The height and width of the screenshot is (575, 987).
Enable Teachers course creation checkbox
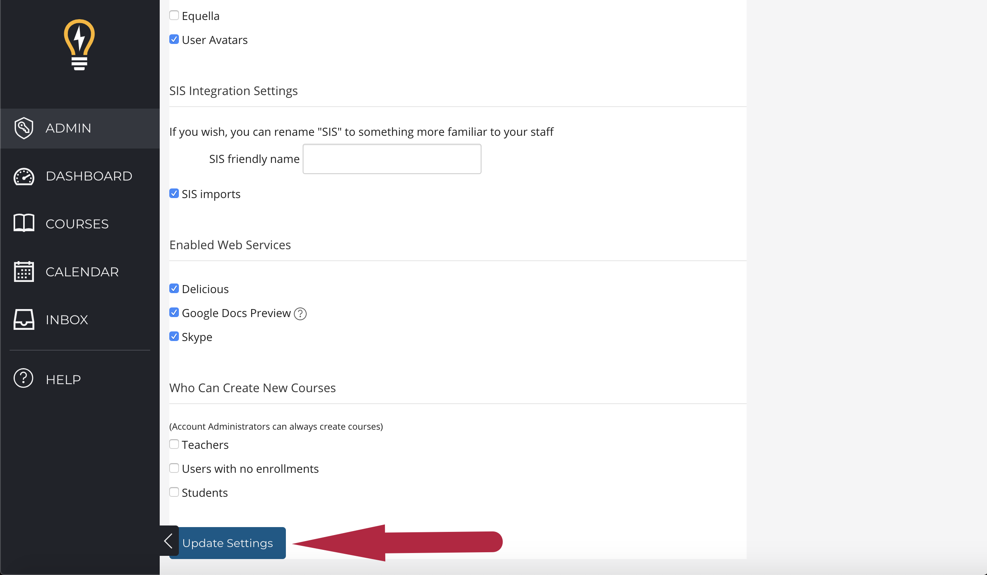174,444
